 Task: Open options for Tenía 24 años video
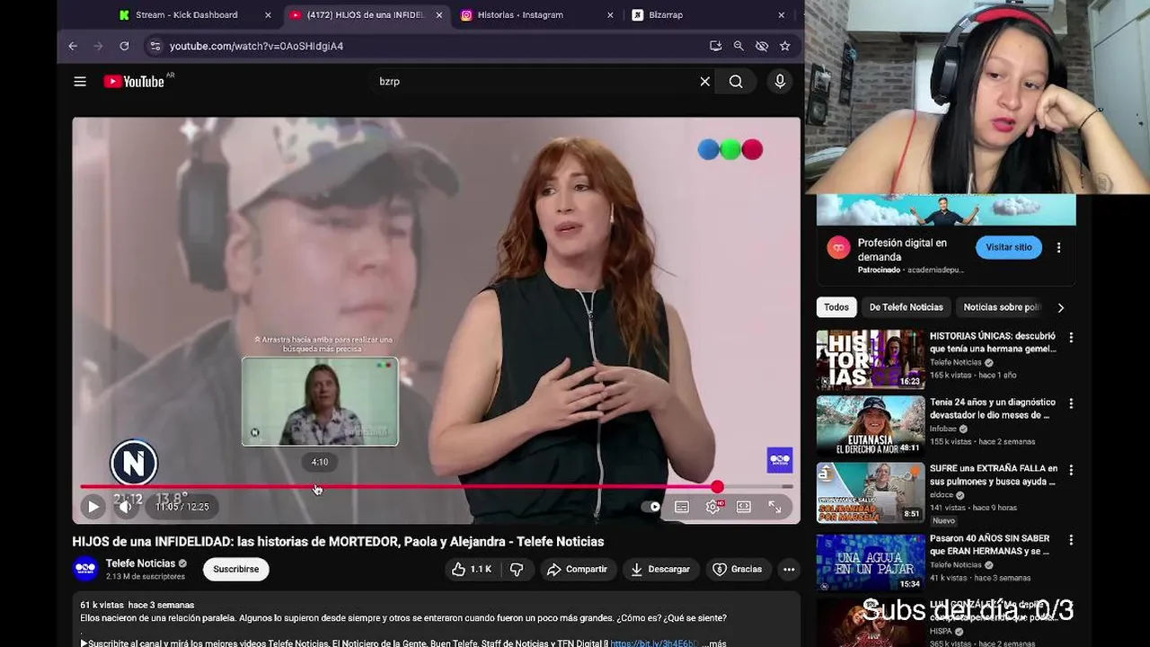pos(1070,404)
